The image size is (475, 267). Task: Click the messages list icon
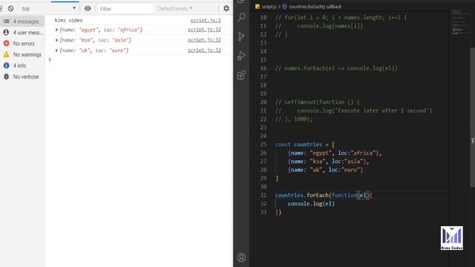6,22
